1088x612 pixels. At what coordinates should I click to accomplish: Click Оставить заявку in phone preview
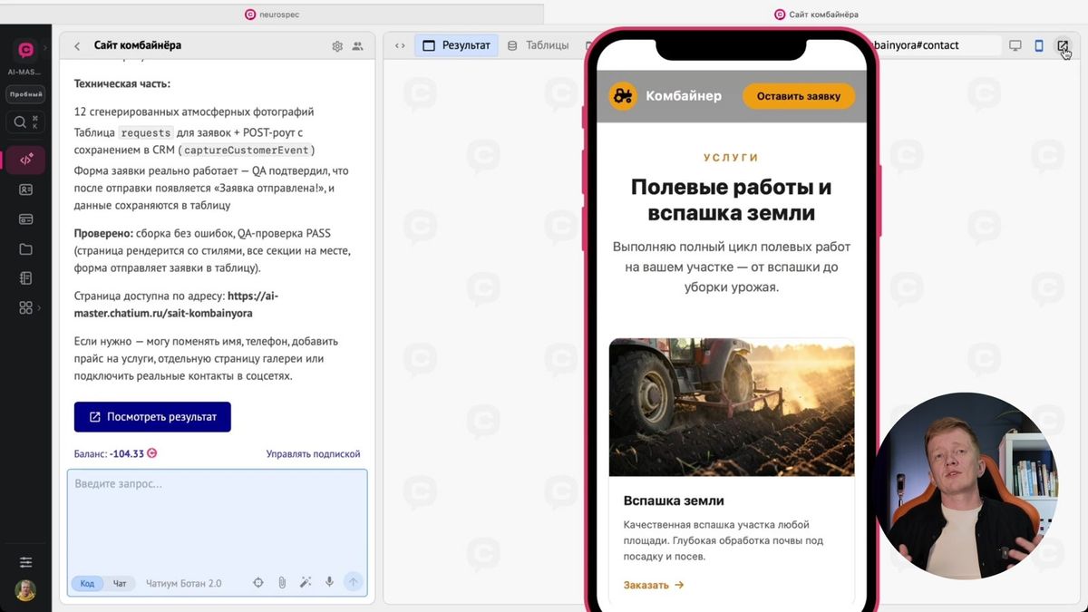click(x=799, y=96)
